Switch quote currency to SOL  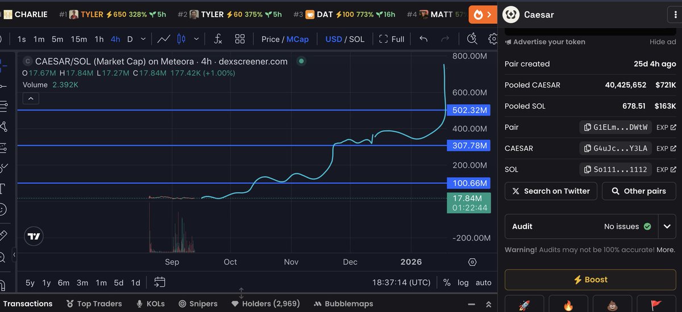pos(356,39)
